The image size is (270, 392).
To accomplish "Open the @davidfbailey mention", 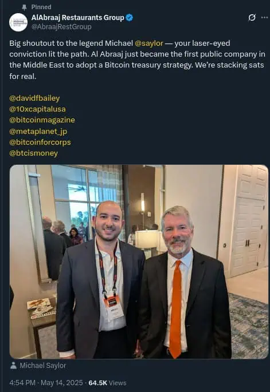I will [34, 98].
